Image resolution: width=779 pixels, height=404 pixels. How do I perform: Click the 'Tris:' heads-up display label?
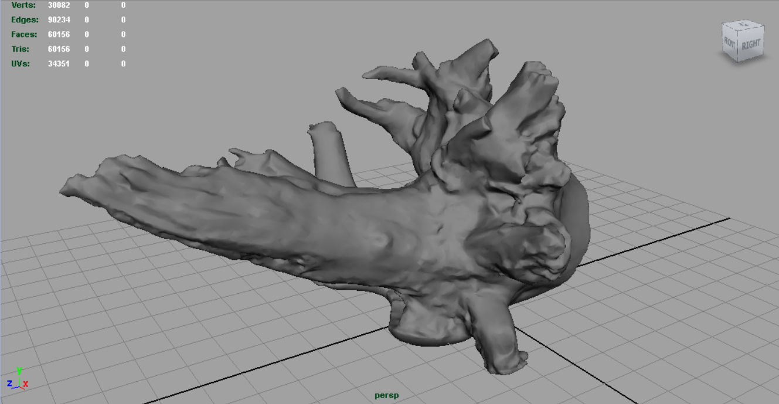pos(20,49)
